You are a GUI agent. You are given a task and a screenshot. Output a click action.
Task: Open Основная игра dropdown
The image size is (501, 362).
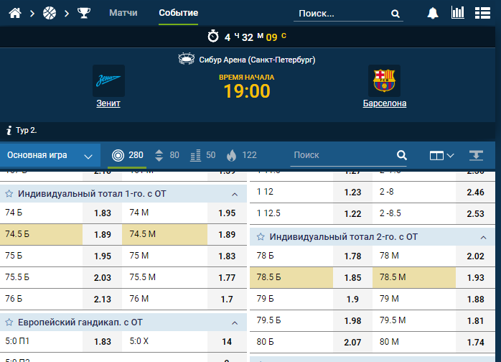pyautogui.click(x=50, y=155)
